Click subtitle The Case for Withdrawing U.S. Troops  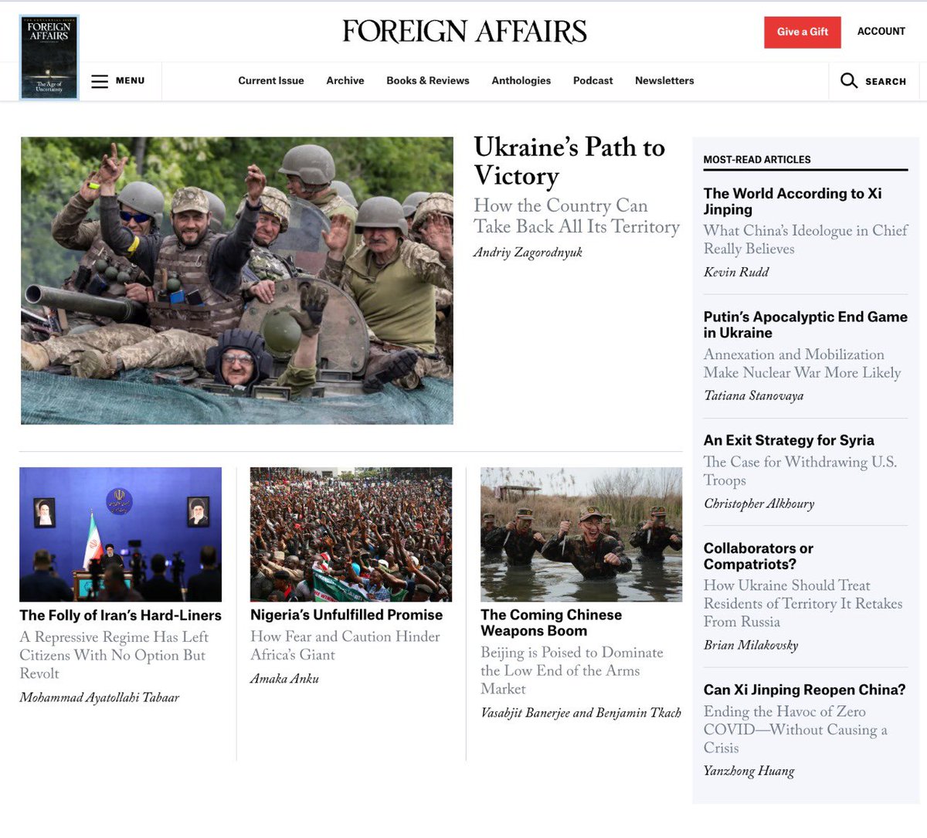pyautogui.click(x=800, y=471)
